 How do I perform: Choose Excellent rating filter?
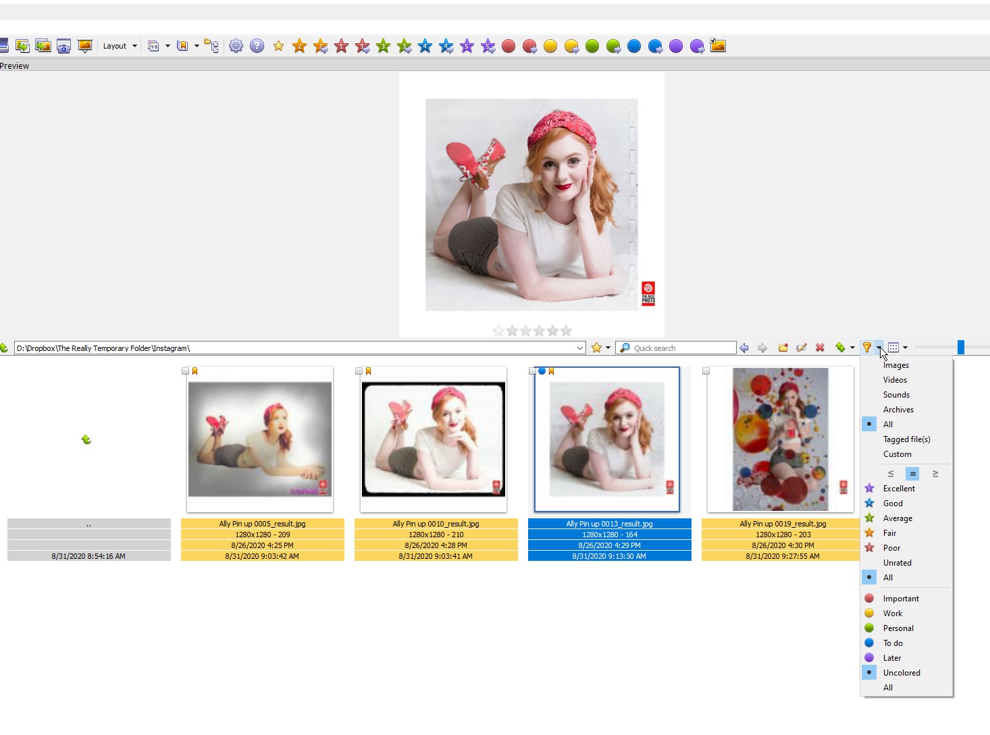point(899,489)
